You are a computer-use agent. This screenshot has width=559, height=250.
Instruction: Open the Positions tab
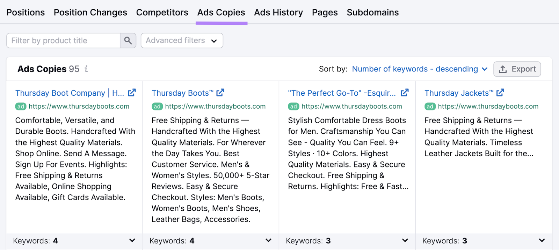point(26,13)
